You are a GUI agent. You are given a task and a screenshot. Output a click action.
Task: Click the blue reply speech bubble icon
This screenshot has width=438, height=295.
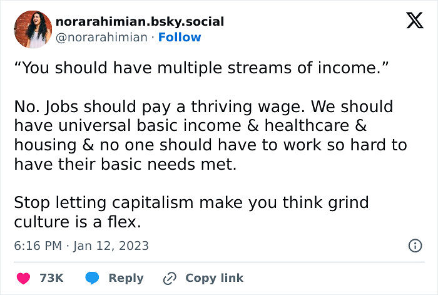click(92, 278)
